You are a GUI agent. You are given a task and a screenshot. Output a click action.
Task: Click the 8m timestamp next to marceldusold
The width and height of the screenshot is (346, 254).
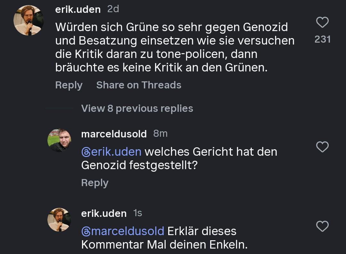tap(160, 134)
